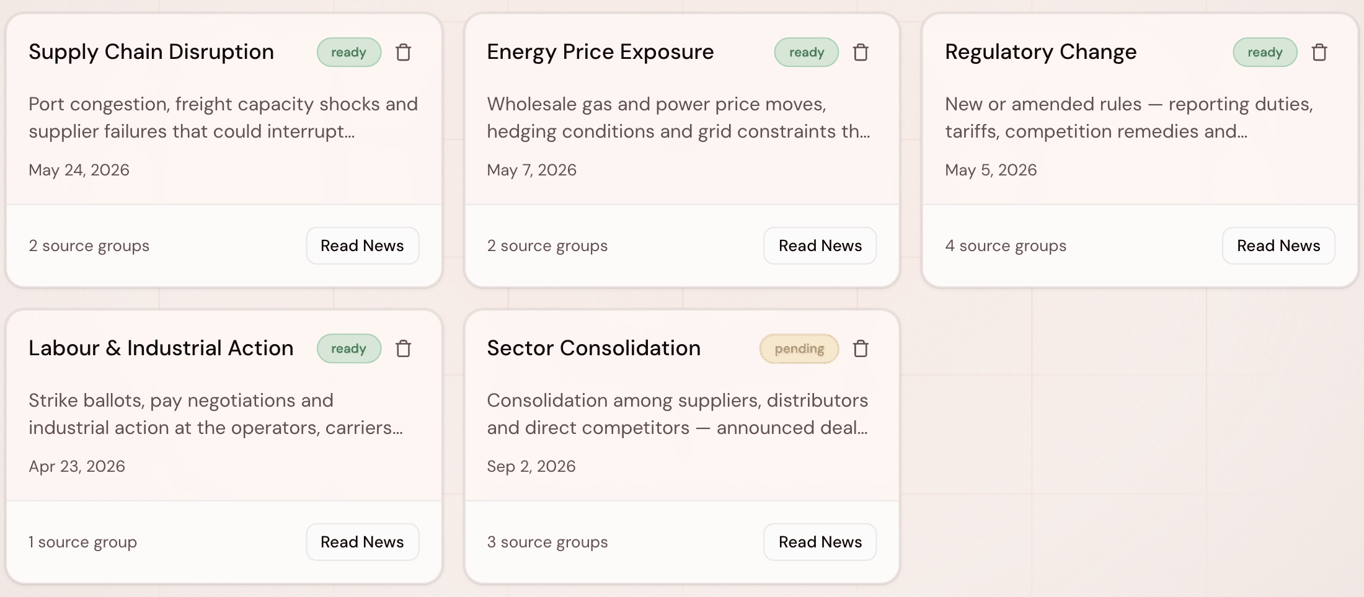The height and width of the screenshot is (597, 1364).
Task: Click '3 source groups' on Sector Consolidation
Action: 547,542
